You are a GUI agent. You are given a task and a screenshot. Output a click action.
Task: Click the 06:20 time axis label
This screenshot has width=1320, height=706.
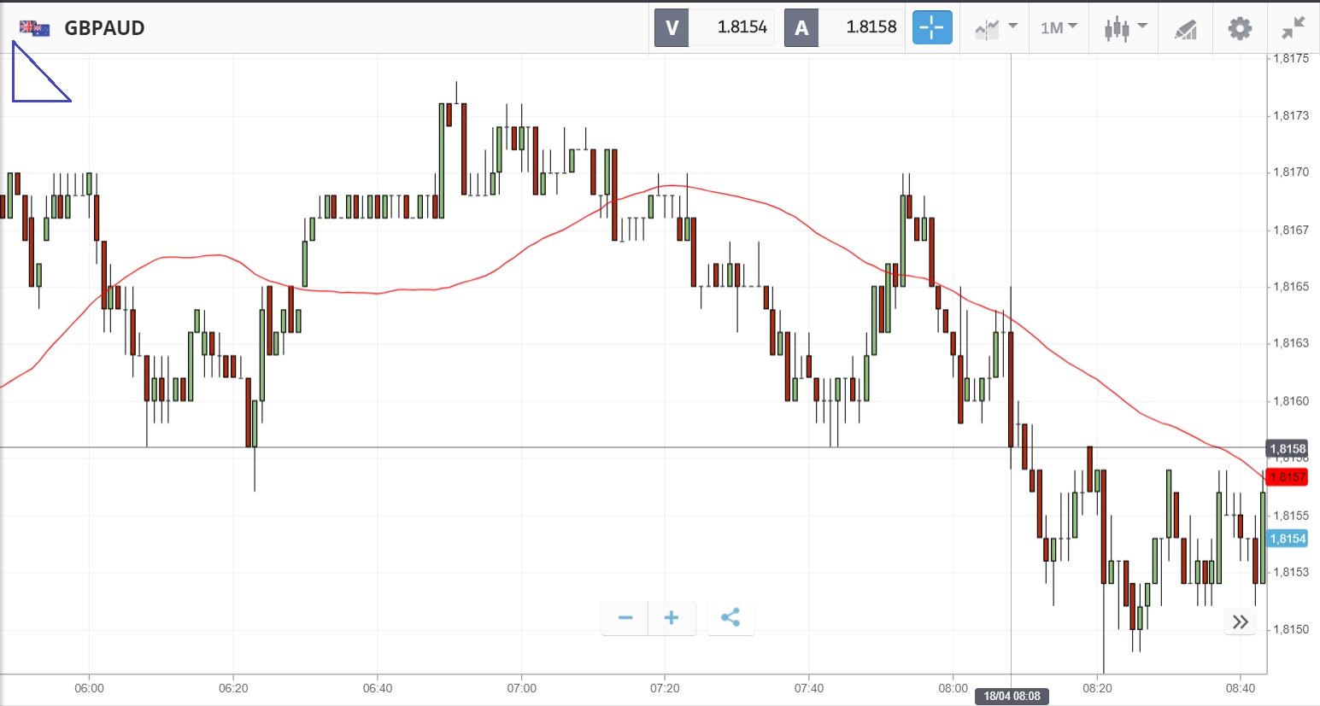[x=233, y=688]
